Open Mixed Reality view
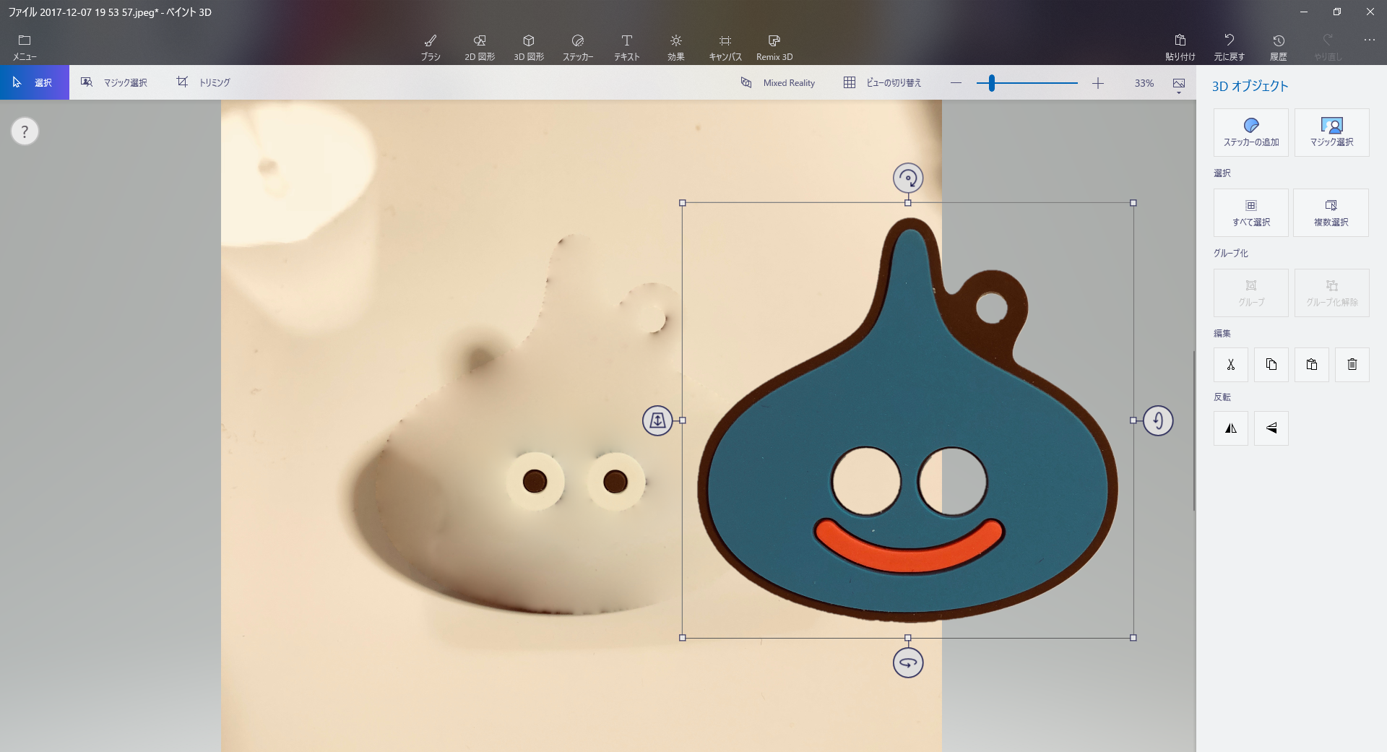 click(778, 82)
